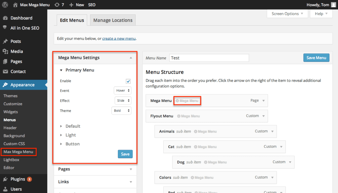Open Themes under Appearance
This screenshot has height=193, width=338.
pos(10,96)
